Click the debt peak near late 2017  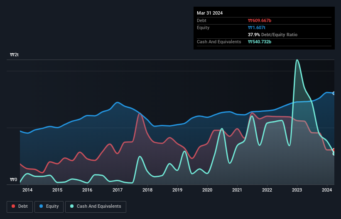[x=140, y=114]
